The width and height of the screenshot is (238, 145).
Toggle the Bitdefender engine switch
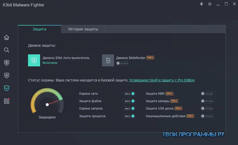point(122,63)
